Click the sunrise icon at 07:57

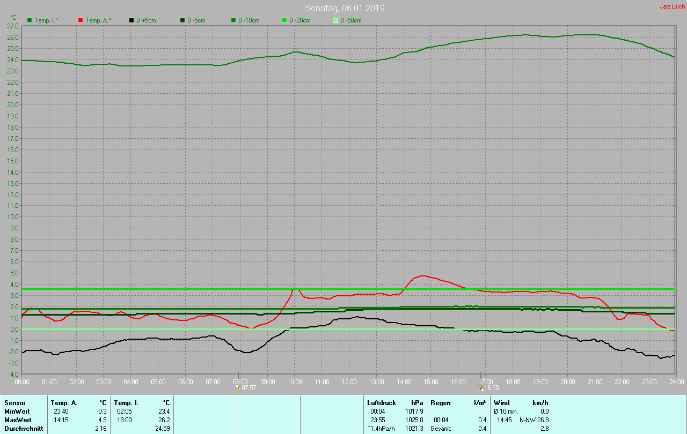coord(238,387)
